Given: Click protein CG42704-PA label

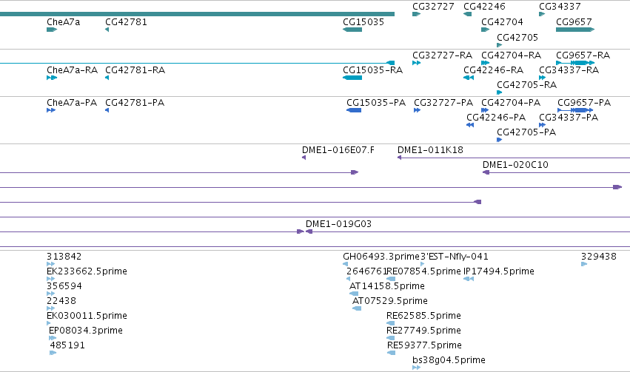Looking at the screenshot, I should 511,103.
